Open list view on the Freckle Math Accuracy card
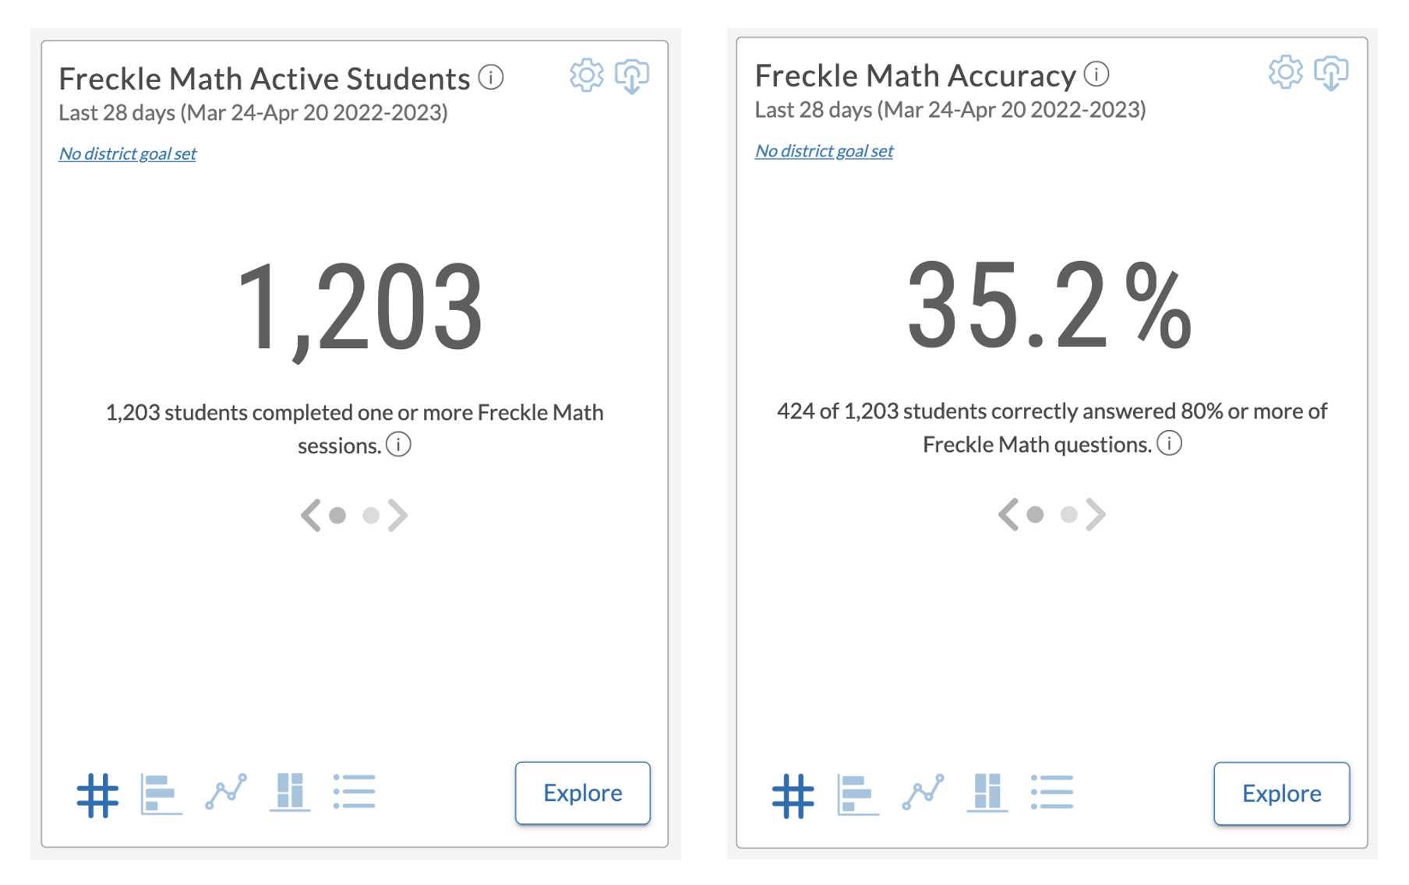Screen dimensions: 1409x885 tap(1051, 792)
